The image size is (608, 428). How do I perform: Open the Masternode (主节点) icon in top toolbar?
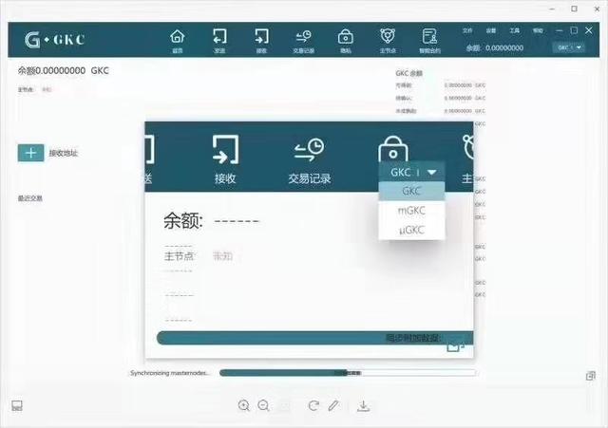click(x=388, y=40)
